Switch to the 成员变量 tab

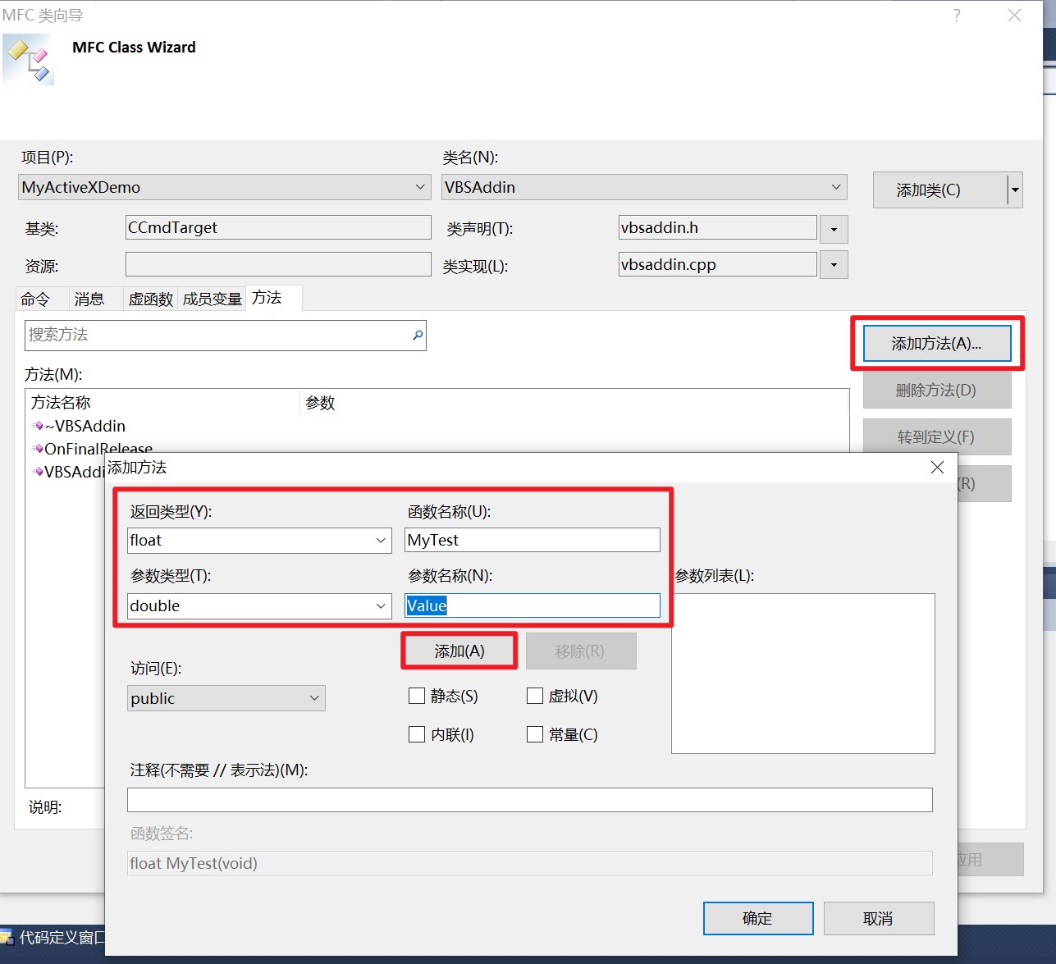pyautogui.click(x=212, y=299)
